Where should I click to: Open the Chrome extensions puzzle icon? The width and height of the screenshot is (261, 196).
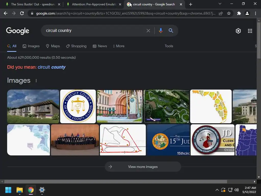pyautogui.click(x=239, y=13)
